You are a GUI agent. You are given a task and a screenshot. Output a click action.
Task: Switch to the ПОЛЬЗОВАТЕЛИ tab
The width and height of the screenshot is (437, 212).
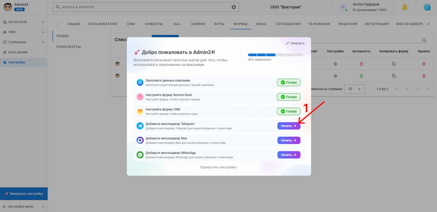coord(102,24)
